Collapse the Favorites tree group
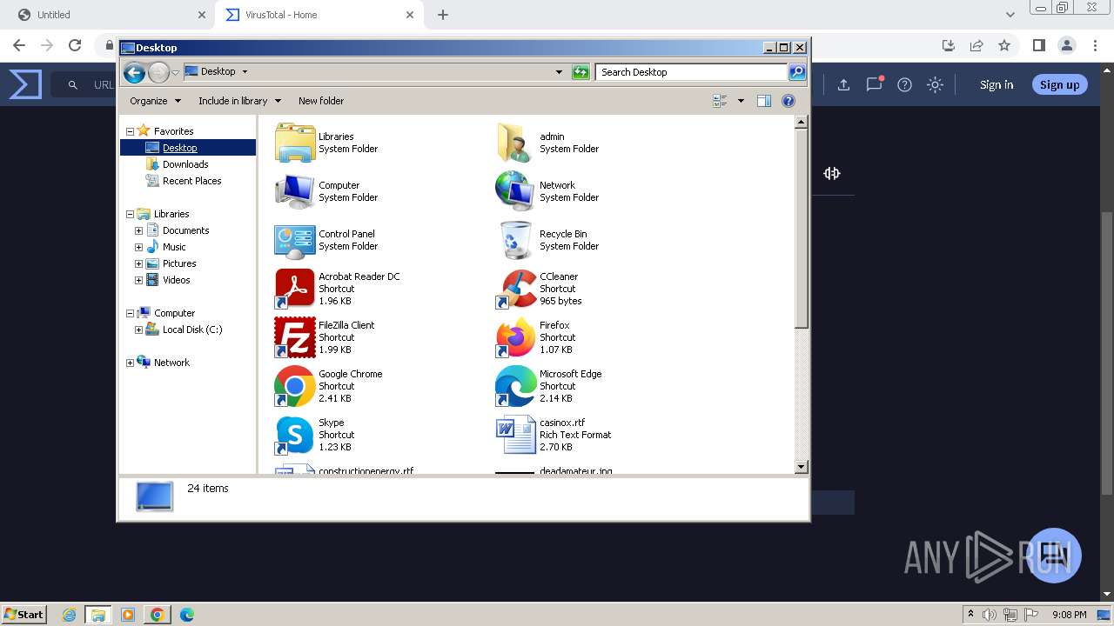Image resolution: width=1114 pixels, height=626 pixels. click(130, 131)
